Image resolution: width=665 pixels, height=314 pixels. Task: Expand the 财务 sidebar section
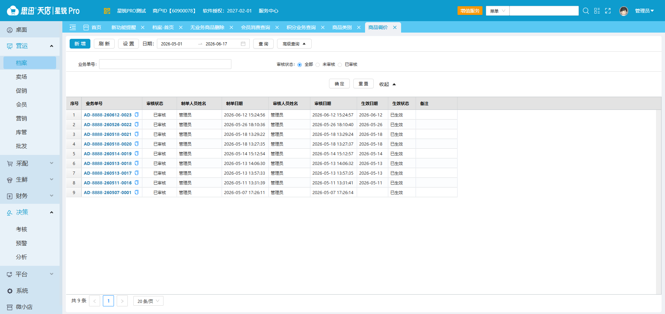52,196
